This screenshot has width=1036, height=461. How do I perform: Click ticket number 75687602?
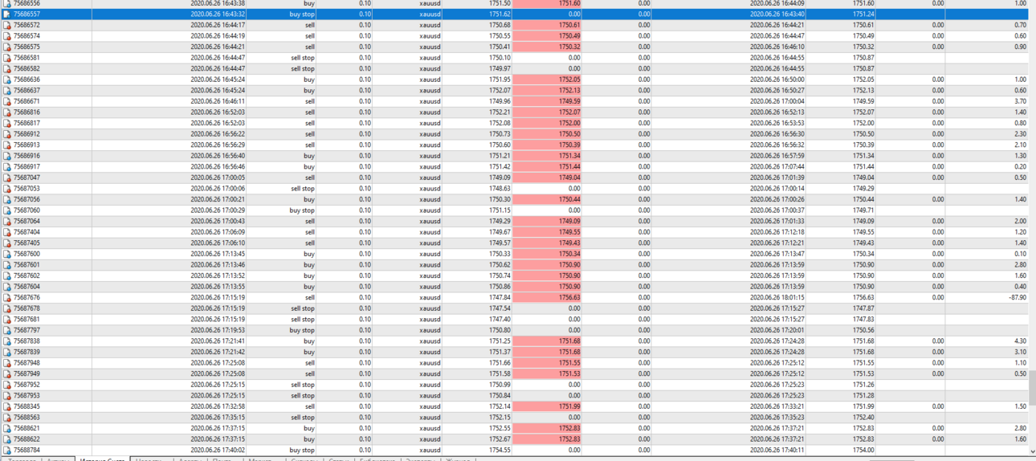click(27, 275)
